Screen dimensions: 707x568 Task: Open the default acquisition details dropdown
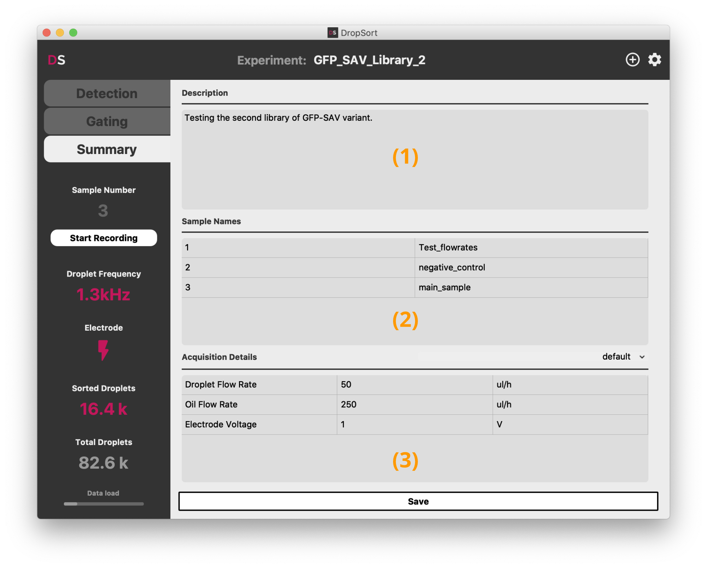click(617, 357)
